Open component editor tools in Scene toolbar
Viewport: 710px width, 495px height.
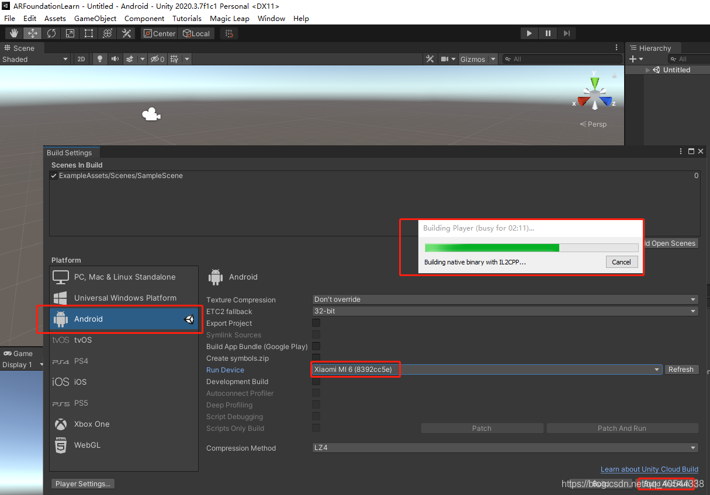430,59
